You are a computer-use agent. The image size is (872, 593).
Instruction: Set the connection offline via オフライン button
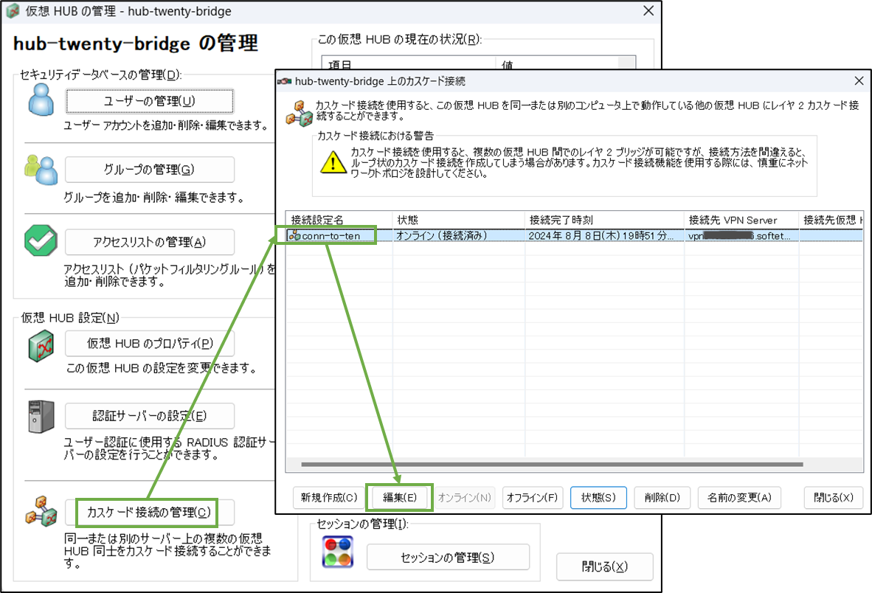click(532, 498)
